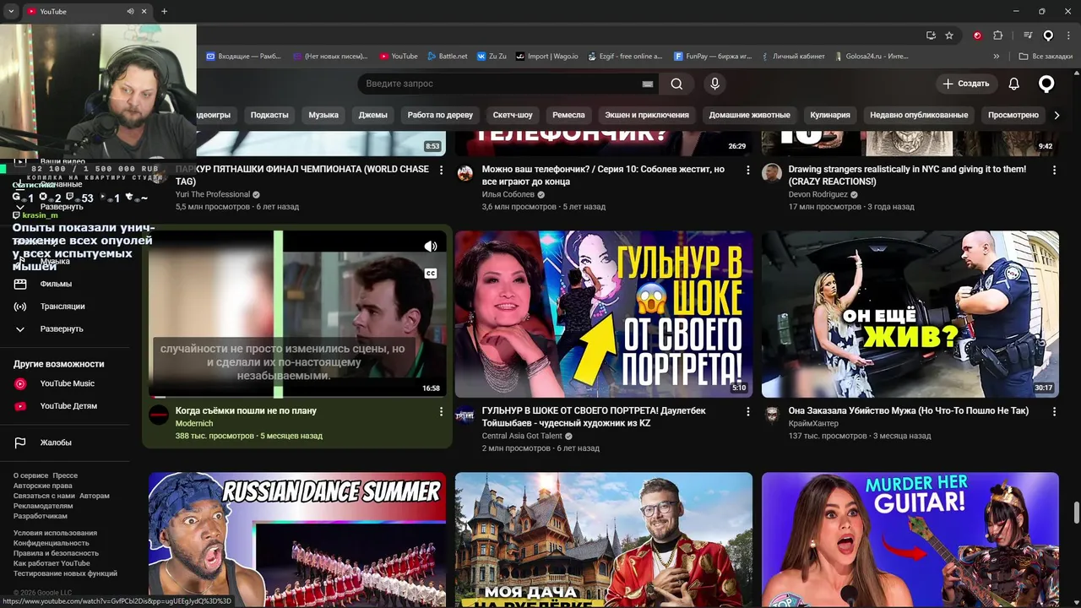This screenshot has width=1081, height=608.
Task: Select the Скетч-шоу category chip
Action: [513, 115]
